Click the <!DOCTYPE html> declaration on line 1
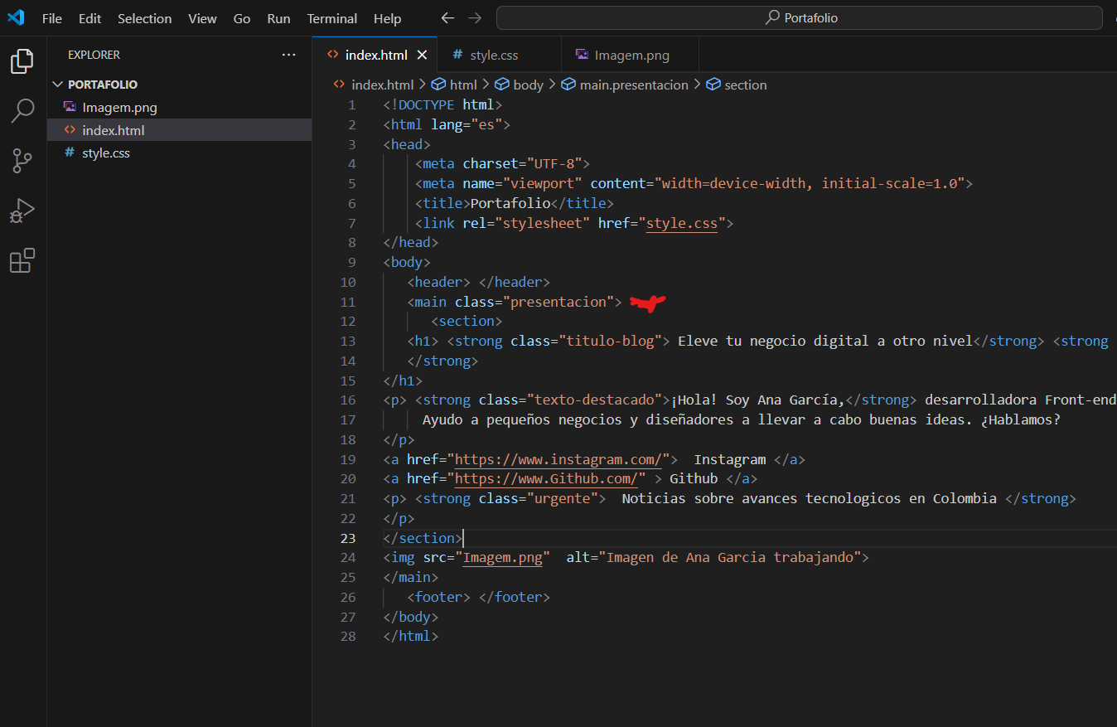 point(443,104)
